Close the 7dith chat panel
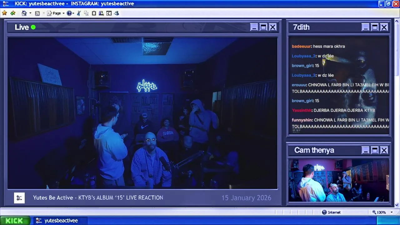400x225 pixels. click(x=384, y=27)
